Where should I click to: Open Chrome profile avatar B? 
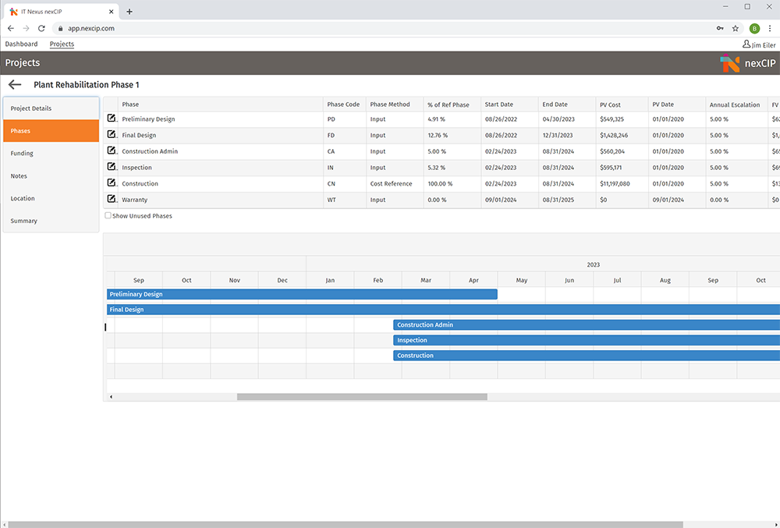click(754, 28)
